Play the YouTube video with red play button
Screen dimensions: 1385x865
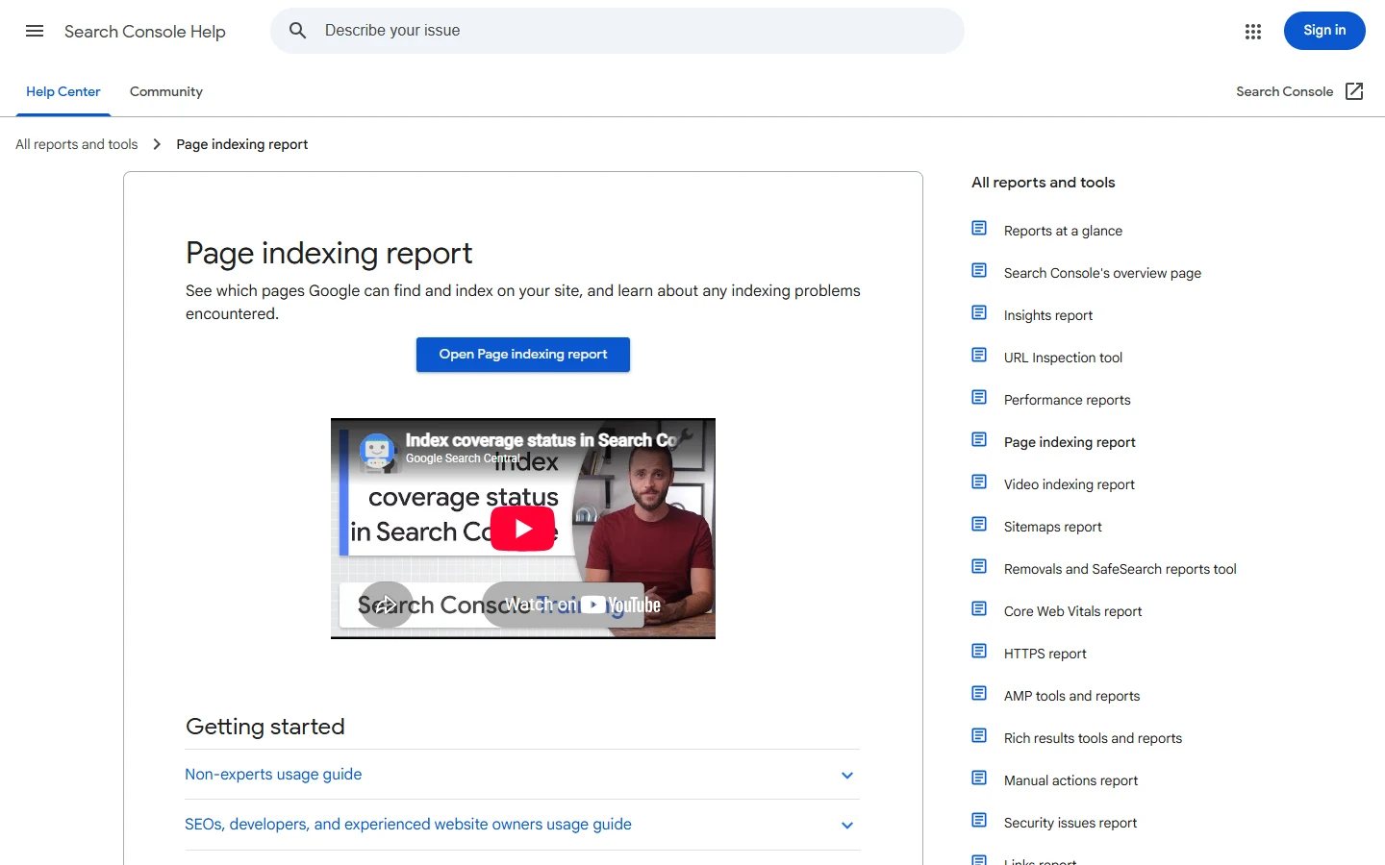click(522, 529)
